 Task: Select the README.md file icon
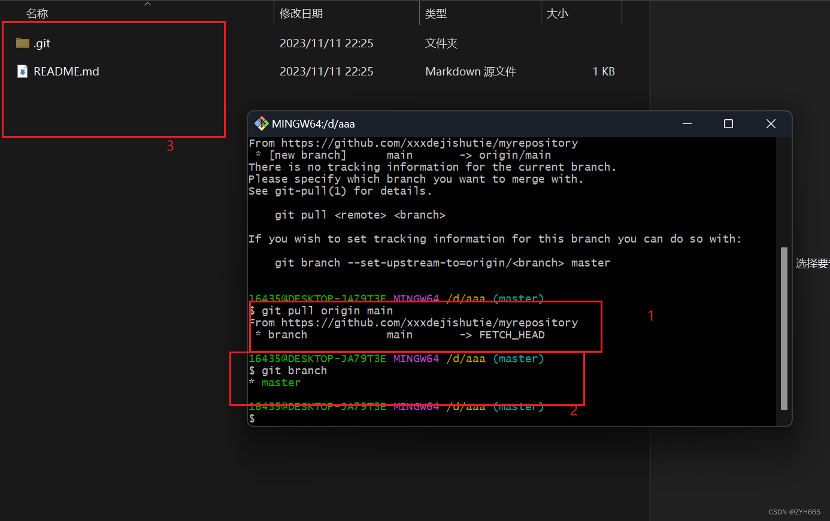pos(22,71)
